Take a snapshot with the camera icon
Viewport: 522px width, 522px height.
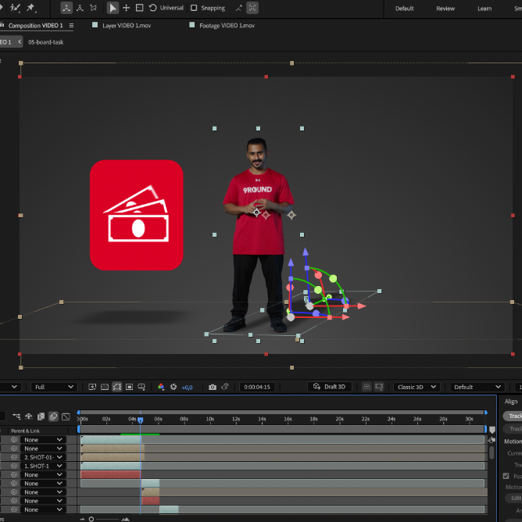pyautogui.click(x=213, y=387)
